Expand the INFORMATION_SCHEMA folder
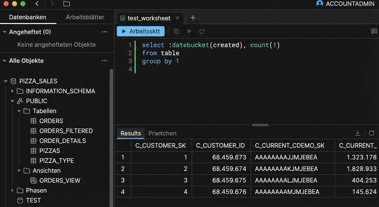This screenshot has width=379, height=207. click(12, 91)
